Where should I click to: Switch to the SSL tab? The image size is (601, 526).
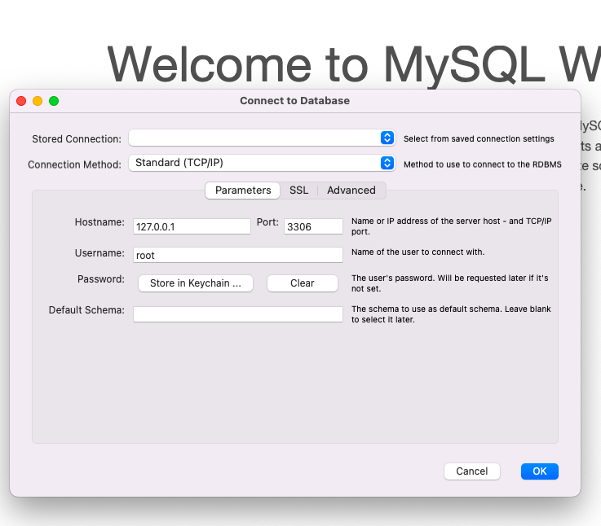tap(298, 191)
